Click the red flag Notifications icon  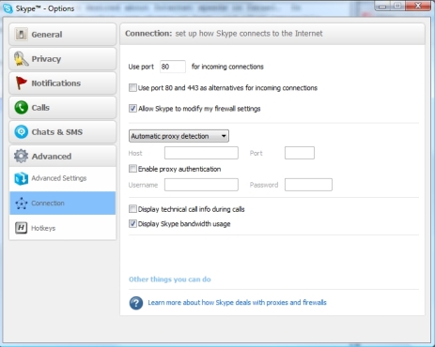click(21, 83)
